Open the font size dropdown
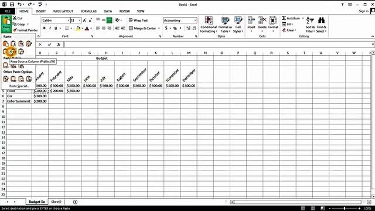Screen dimensions: 375x211 [80, 21]
